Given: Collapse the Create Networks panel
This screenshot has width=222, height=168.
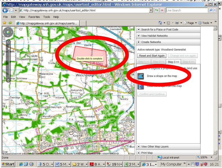Looking at the screenshot, I should click(168, 42).
